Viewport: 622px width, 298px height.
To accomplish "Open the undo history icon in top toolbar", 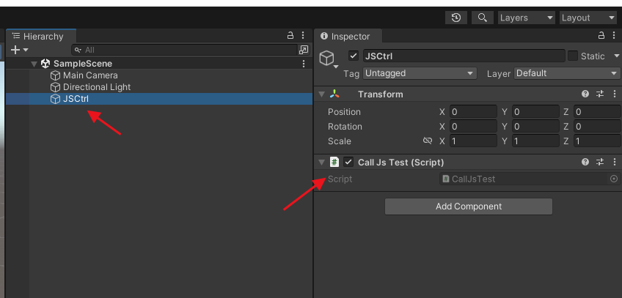I will click(456, 18).
